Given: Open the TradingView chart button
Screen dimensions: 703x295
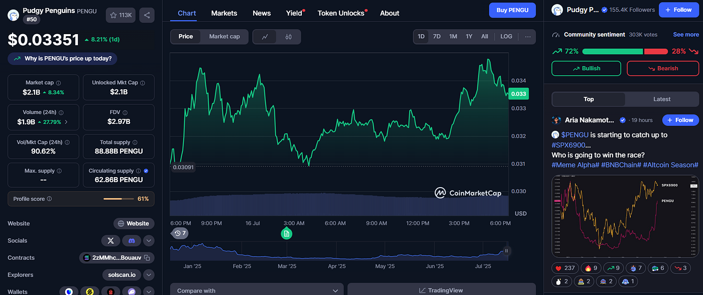Looking at the screenshot, I should coord(441,290).
